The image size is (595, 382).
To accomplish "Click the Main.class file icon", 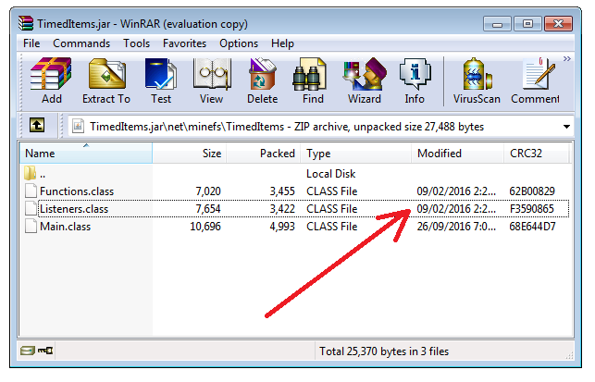I will pos(31,226).
